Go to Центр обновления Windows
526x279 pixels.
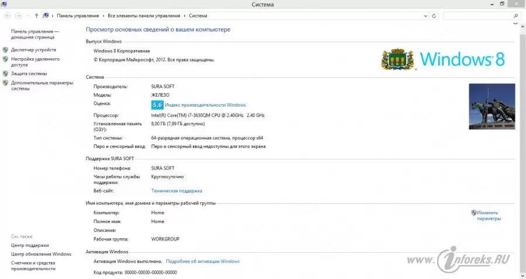41,254
